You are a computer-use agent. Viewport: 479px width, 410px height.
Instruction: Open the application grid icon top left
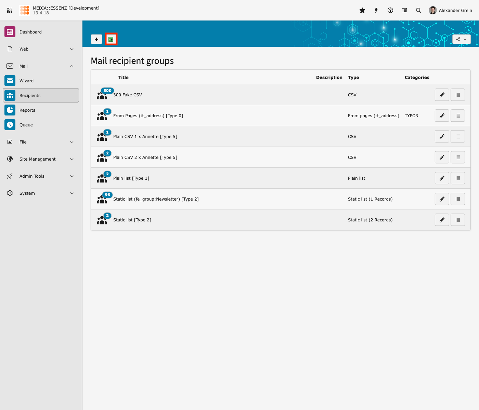10,10
